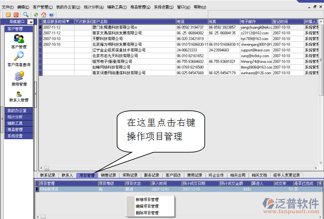Click the search magnifier toolbar icon
This screenshot has height=219, width=324.
(26, 15)
